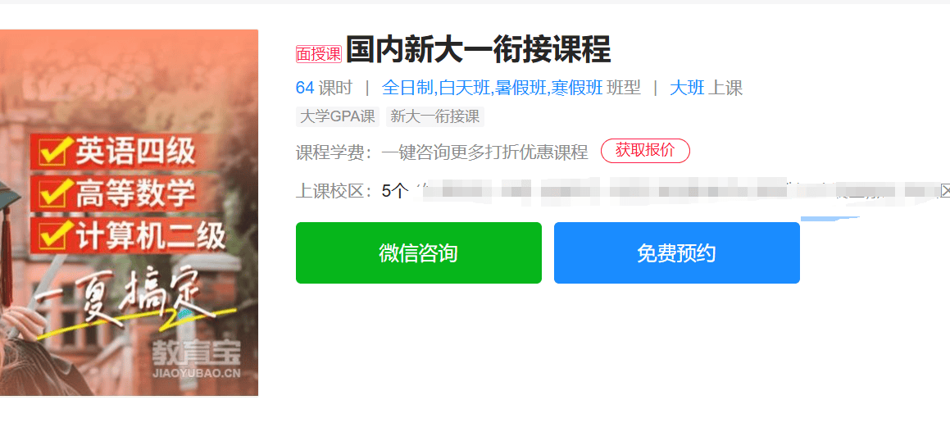Open the 大学GPA课 tag

coord(338,116)
